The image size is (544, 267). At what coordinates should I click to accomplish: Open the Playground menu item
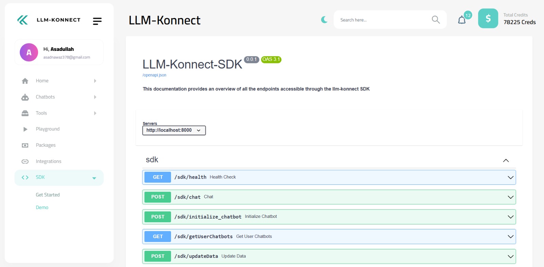tap(48, 129)
